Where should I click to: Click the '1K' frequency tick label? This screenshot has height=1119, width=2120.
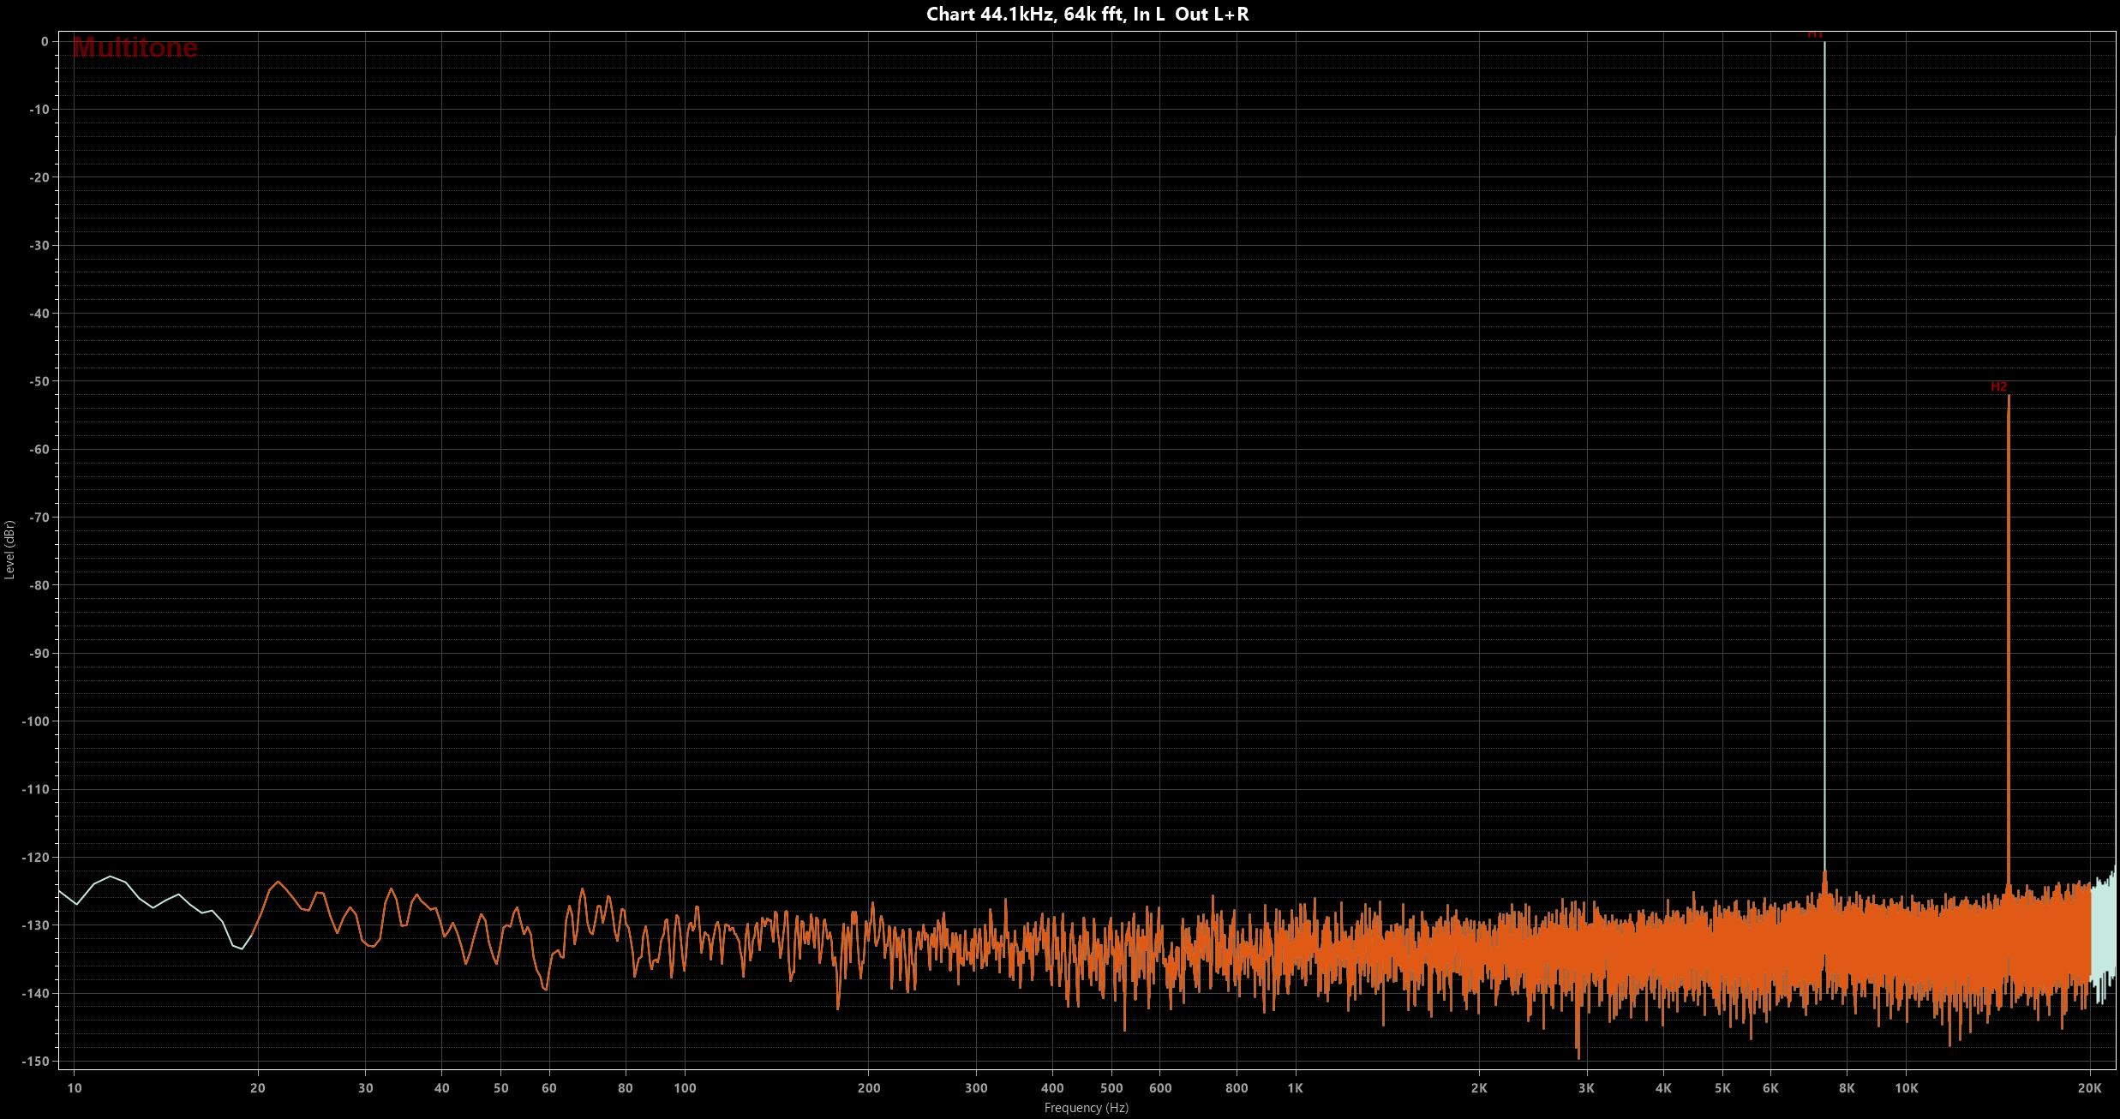pyautogui.click(x=1296, y=1089)
